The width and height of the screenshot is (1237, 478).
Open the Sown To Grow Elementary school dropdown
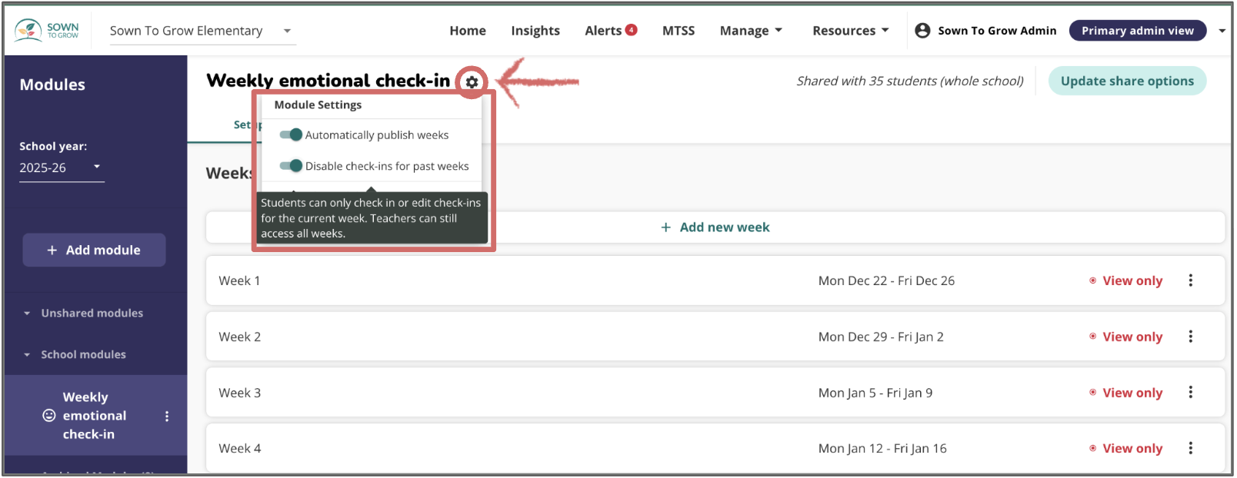pos(202,31)
